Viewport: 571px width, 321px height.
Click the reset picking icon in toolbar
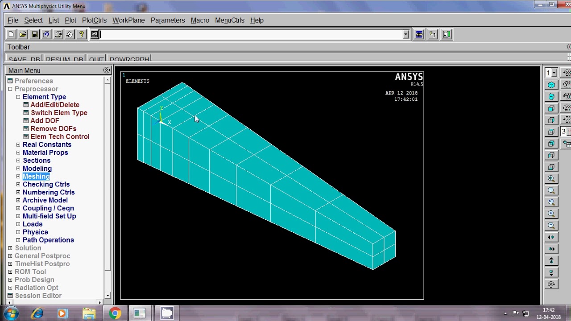click(432, 34)
